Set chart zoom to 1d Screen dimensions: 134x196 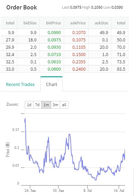click(29, 105)
